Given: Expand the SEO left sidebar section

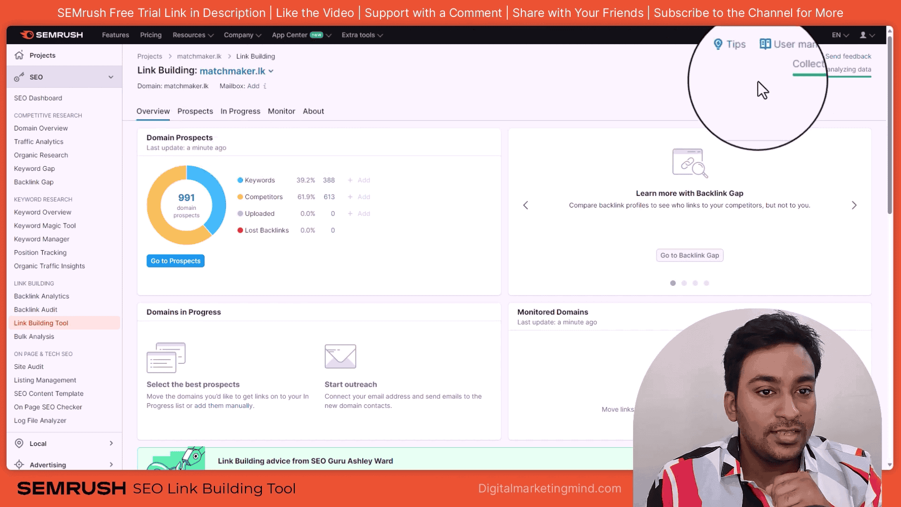Looking at the screenshot, I should 111,77.
